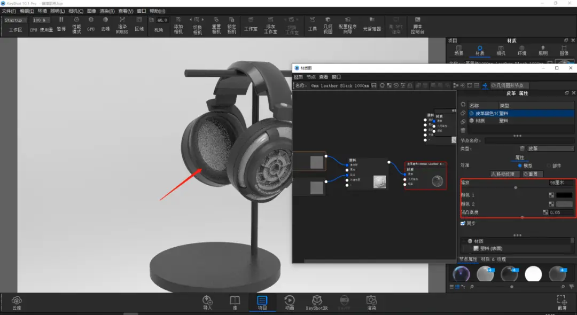Open the 光管理器 light manager
577x315 pixels.
point(372,24)
